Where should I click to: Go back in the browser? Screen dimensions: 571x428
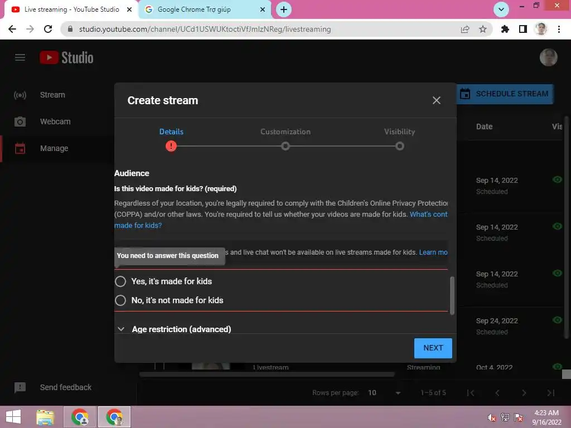[x=12, y=29]
